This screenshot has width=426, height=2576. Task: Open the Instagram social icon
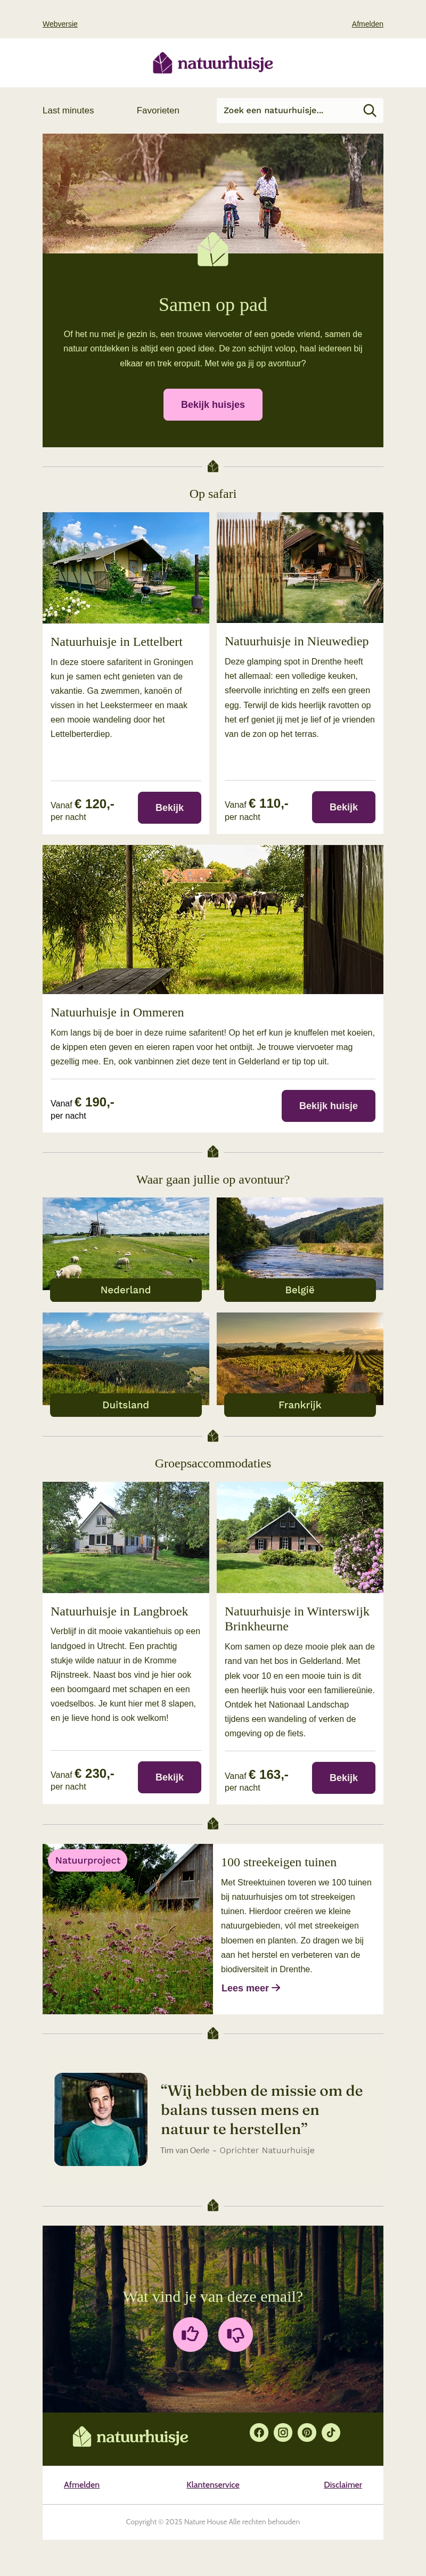(283, 2432)
